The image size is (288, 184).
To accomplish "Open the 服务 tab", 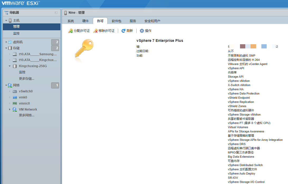I will [x=133, y=21].
